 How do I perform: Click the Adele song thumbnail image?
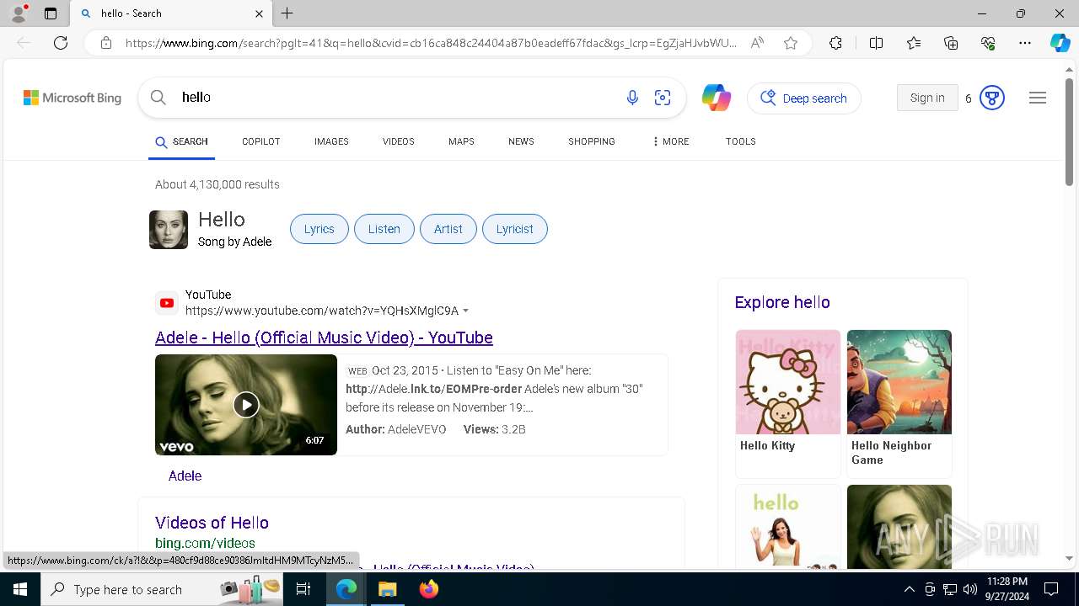tap(169, 230)
